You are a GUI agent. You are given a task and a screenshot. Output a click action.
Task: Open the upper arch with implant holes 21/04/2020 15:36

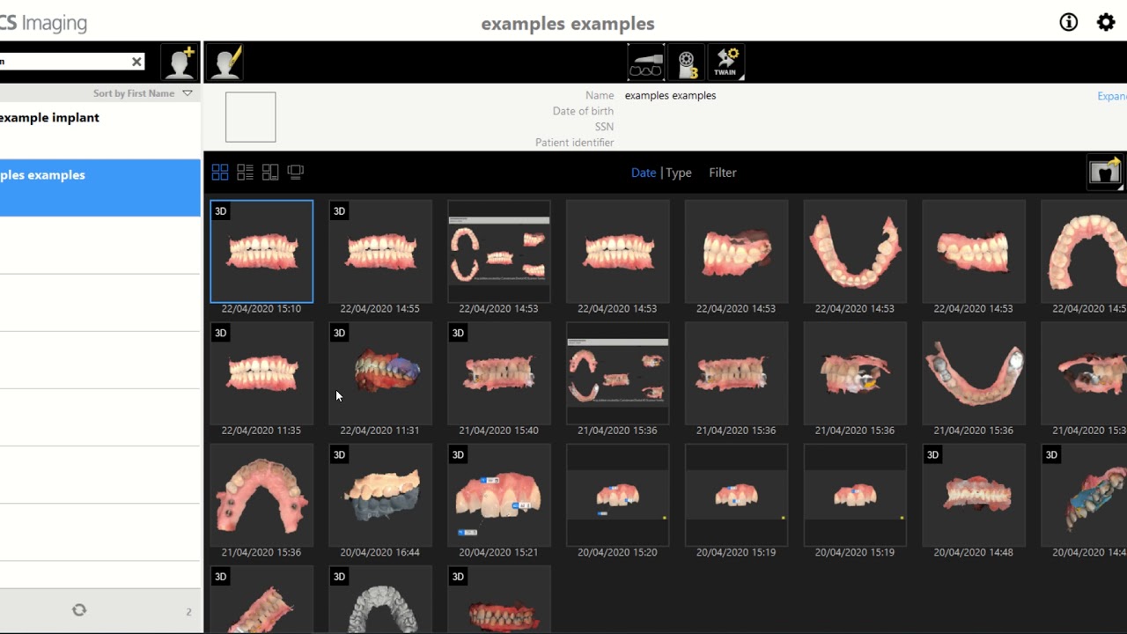pos(261,495)
